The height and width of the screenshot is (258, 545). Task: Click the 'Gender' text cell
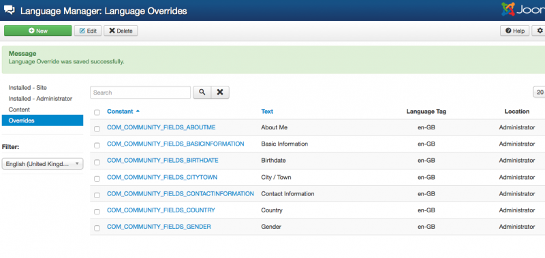tap(271, 227)
